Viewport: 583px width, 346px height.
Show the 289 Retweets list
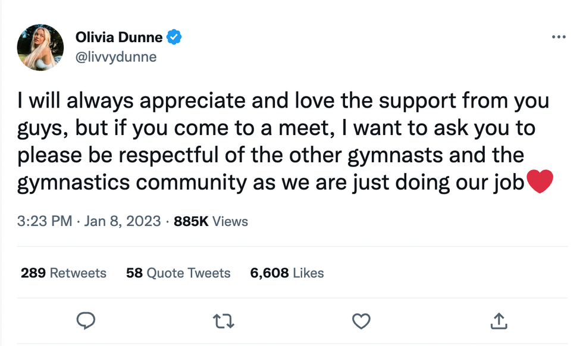[64, 273]
